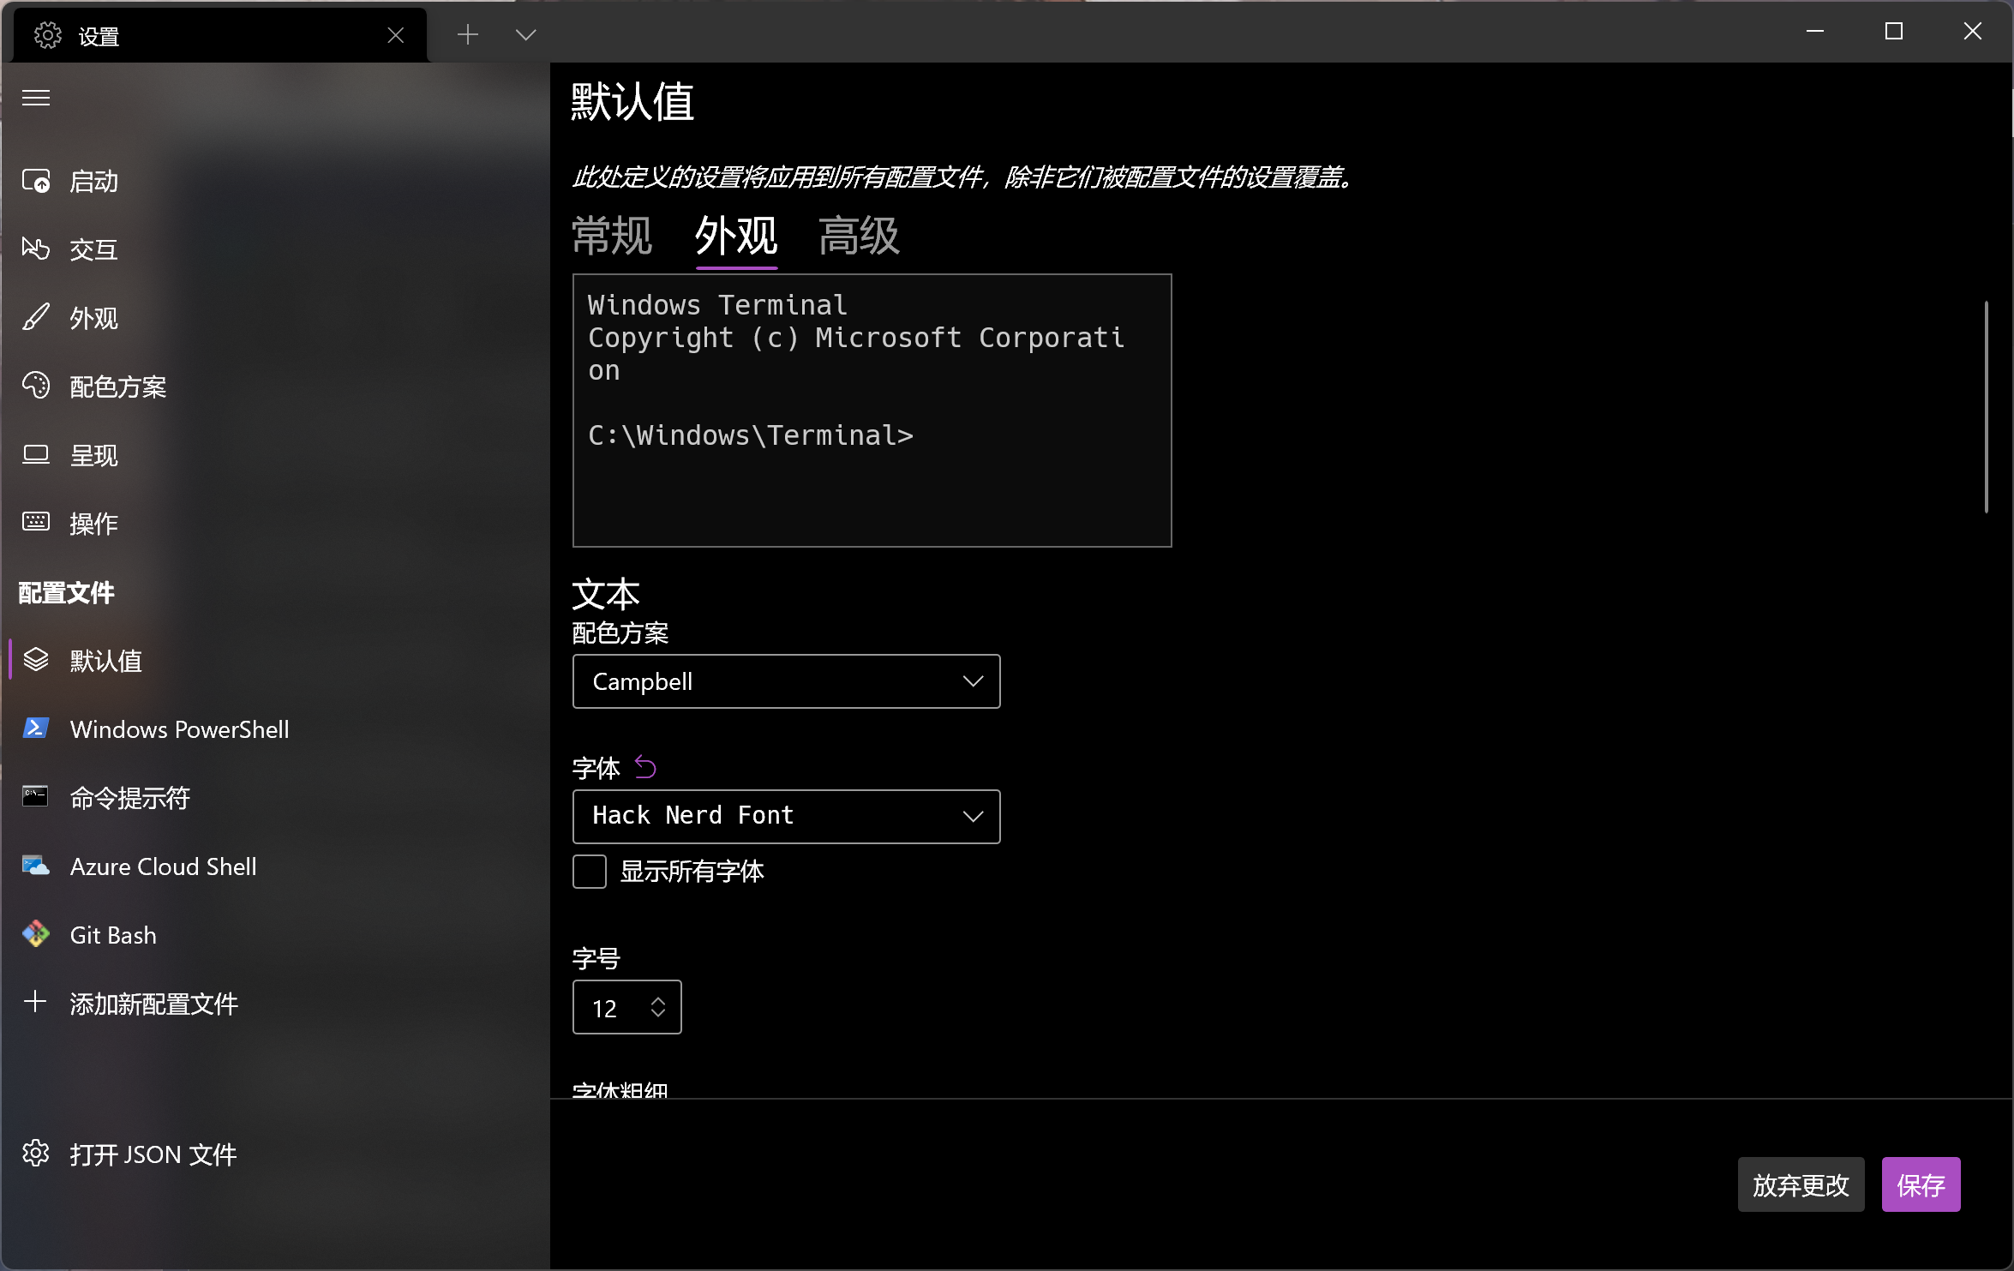This screenshot has width=2014, height=1271.
Task: Open 配色方案 palette icon in sidebar
Action: pyautogui.click(x=36, y=386)
